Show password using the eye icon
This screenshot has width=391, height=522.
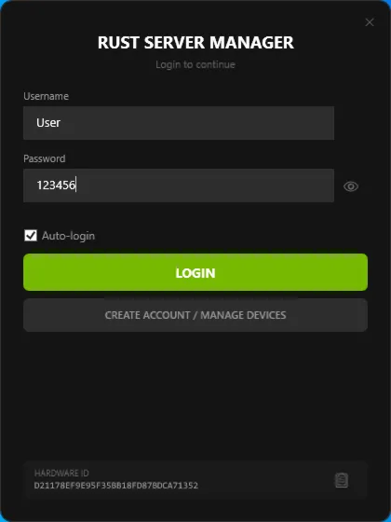pyautogui.click(x=351, y=186)
